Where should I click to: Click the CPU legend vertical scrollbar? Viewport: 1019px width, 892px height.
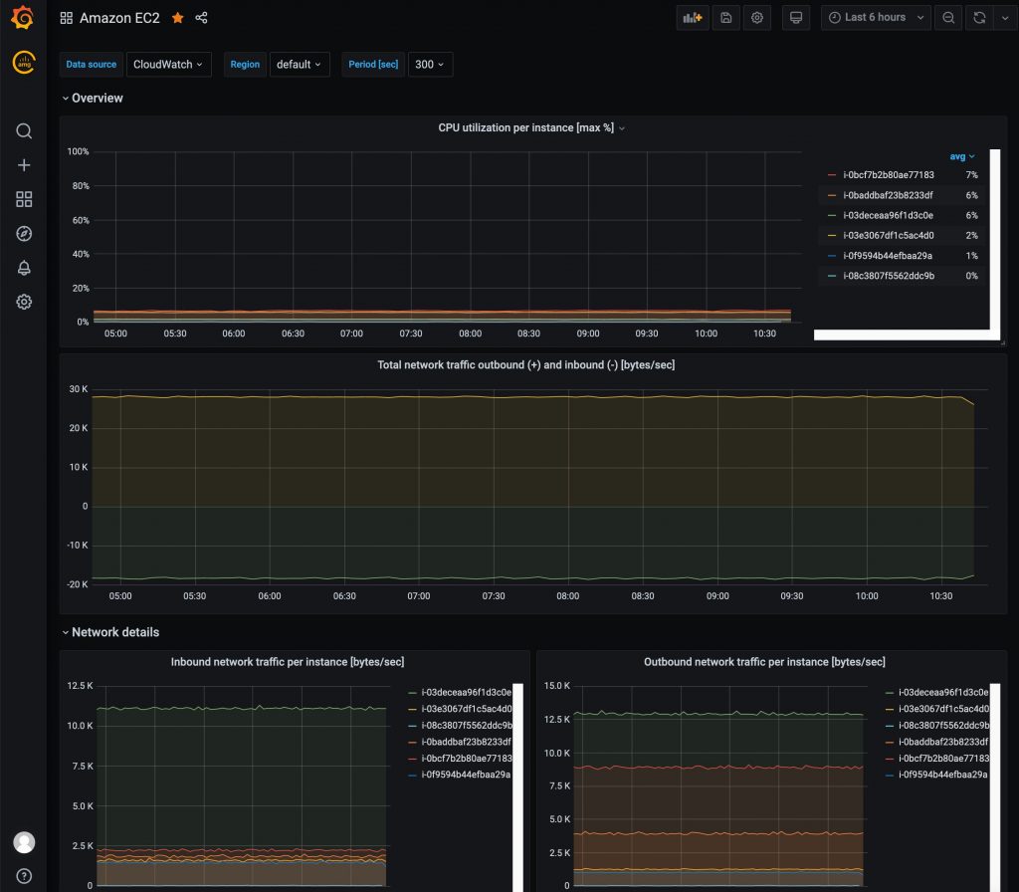(995, 239)
